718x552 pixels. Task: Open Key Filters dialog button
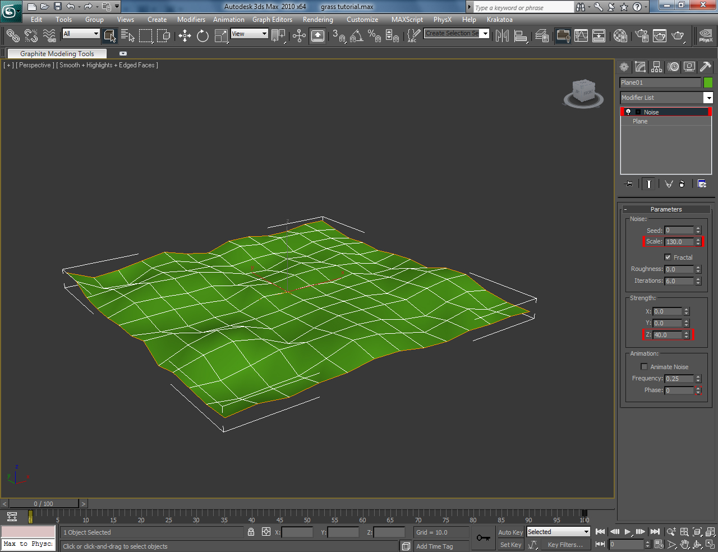565,545
